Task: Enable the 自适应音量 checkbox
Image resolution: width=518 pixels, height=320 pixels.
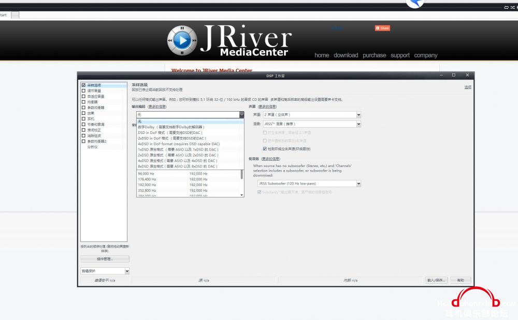Action: (x=83, y=96)
